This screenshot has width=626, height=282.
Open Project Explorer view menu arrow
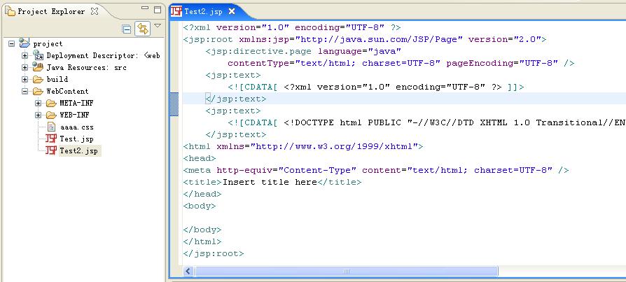tap(158, 25)
